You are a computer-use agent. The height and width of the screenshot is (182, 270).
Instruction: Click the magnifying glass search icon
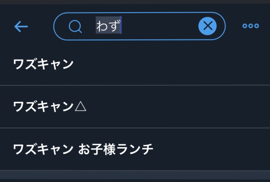pos(75,26)
